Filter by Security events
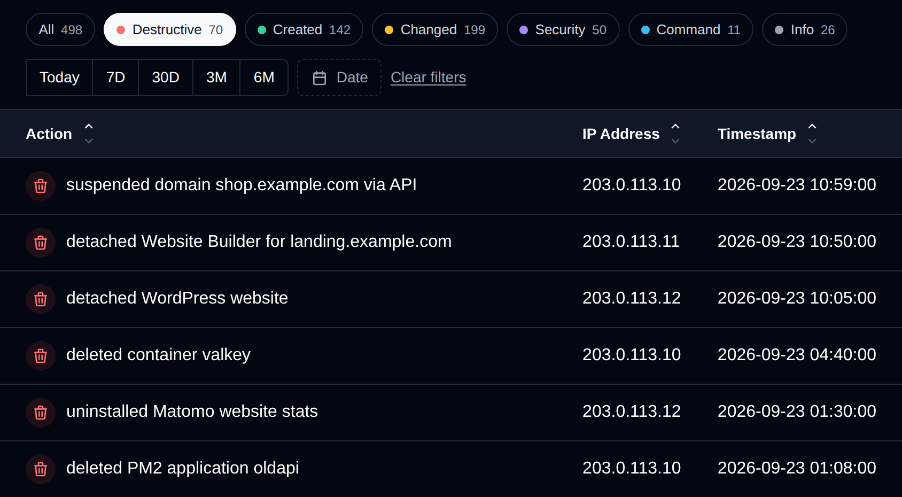The height and width of the screenshot is (497, 902). [563, 29]
